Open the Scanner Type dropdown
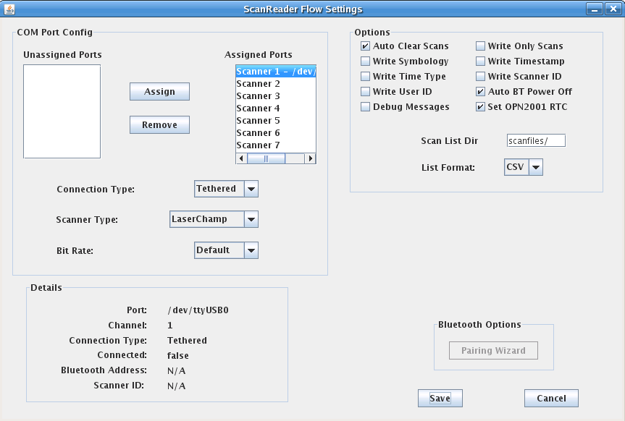625x421 pixels. pos(251,219)
